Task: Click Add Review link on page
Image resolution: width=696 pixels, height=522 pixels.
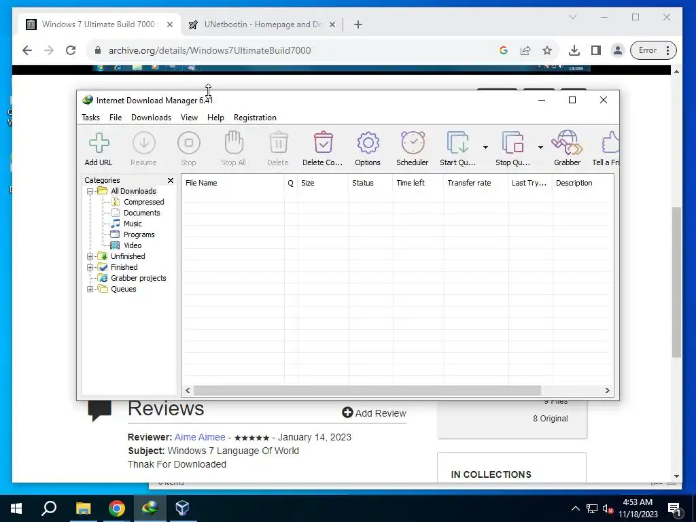Action: pos(374,413)
